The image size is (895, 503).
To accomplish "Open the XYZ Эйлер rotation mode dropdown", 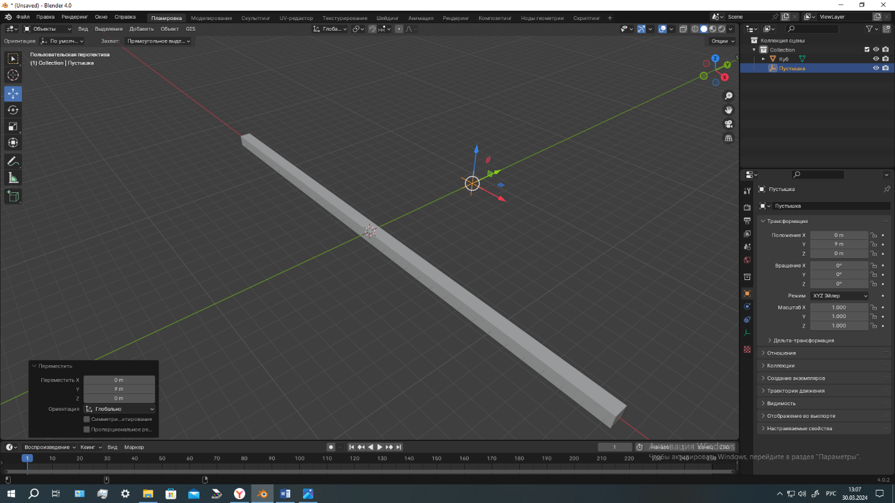I will 839,296.
